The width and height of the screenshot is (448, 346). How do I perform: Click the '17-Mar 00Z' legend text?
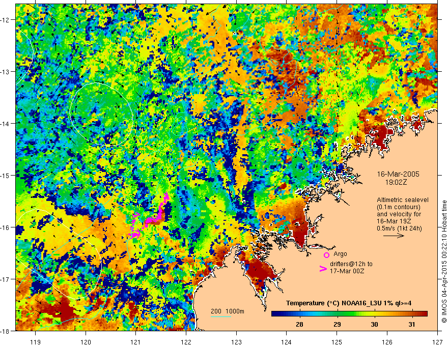pyautogui.click(x=347, y=271)
